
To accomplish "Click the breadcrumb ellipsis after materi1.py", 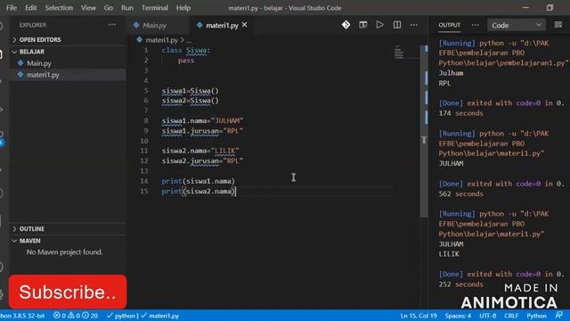I will 188,40.
